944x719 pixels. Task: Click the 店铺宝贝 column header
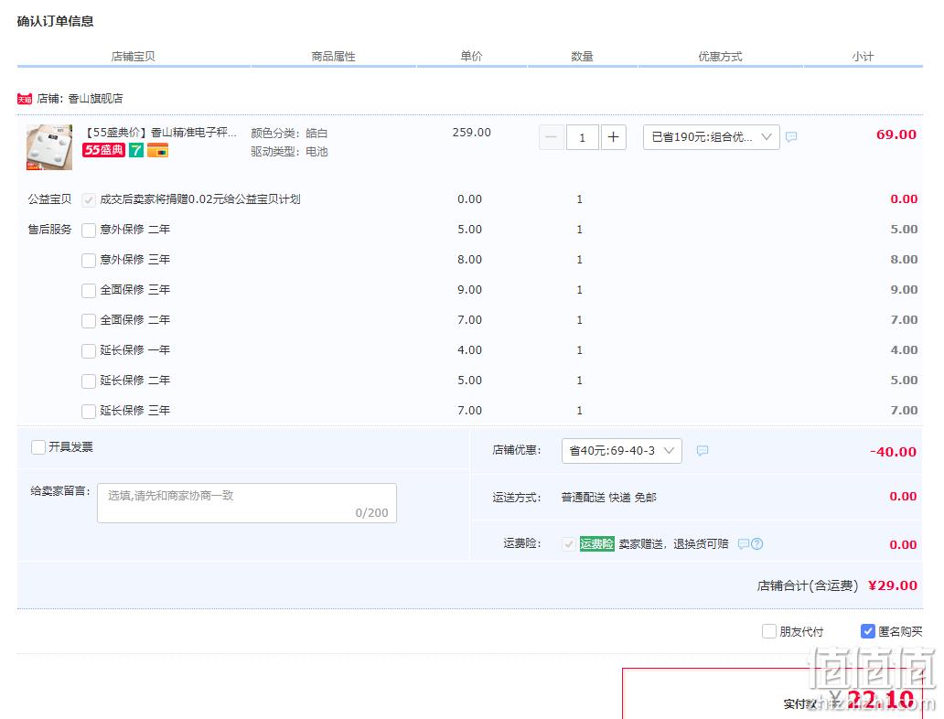[x=133, y=57]
